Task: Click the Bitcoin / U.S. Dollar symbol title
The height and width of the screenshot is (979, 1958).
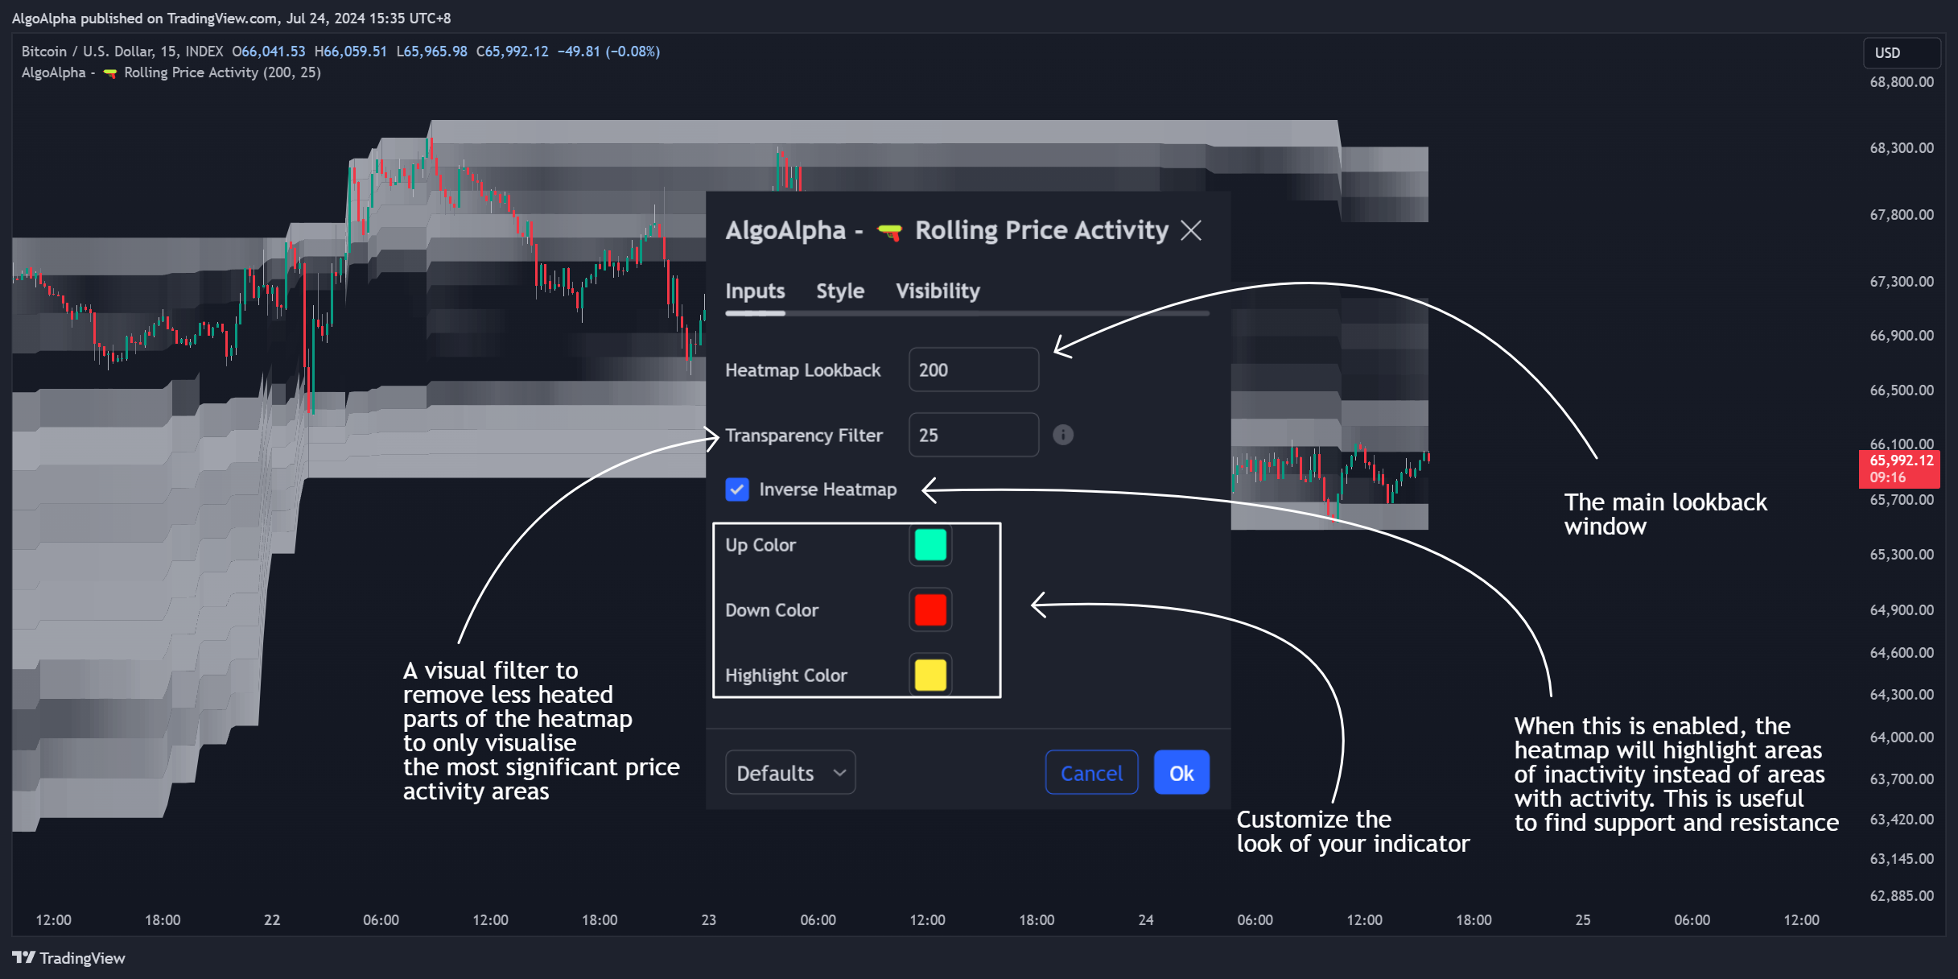Action: (122, 52)
